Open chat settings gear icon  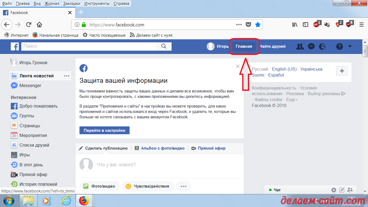(x=334, y=190)
